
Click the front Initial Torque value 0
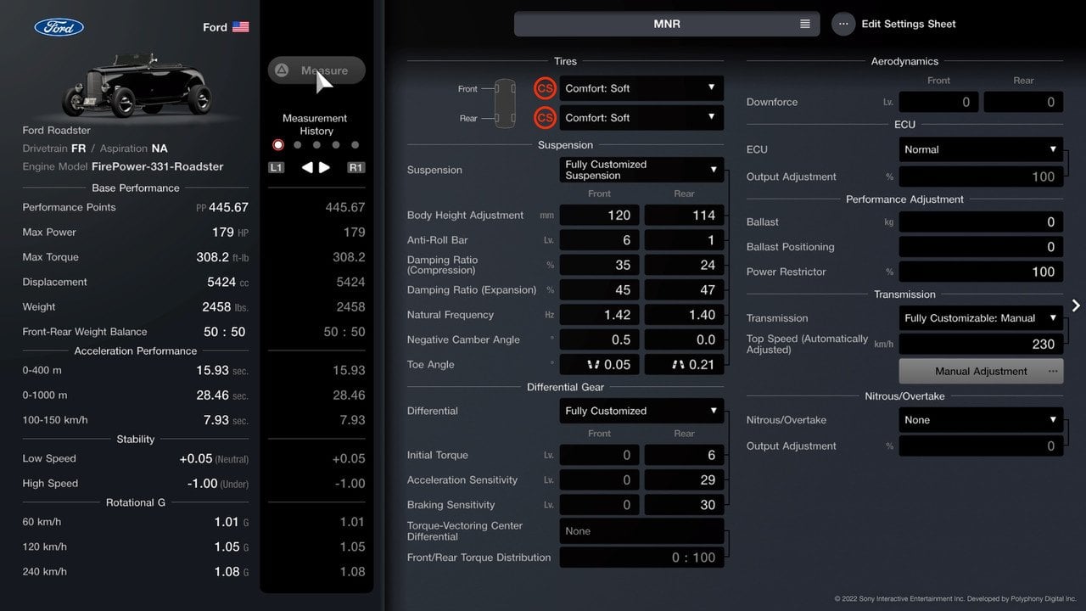[x=599, y=455]
